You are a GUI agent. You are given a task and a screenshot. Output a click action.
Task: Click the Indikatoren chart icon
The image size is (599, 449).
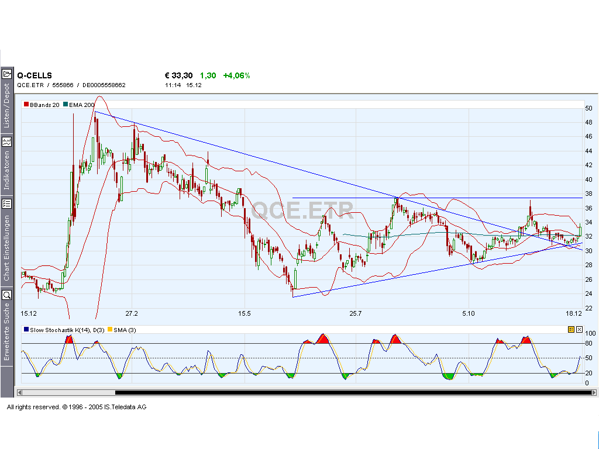[x=7, y=142]
